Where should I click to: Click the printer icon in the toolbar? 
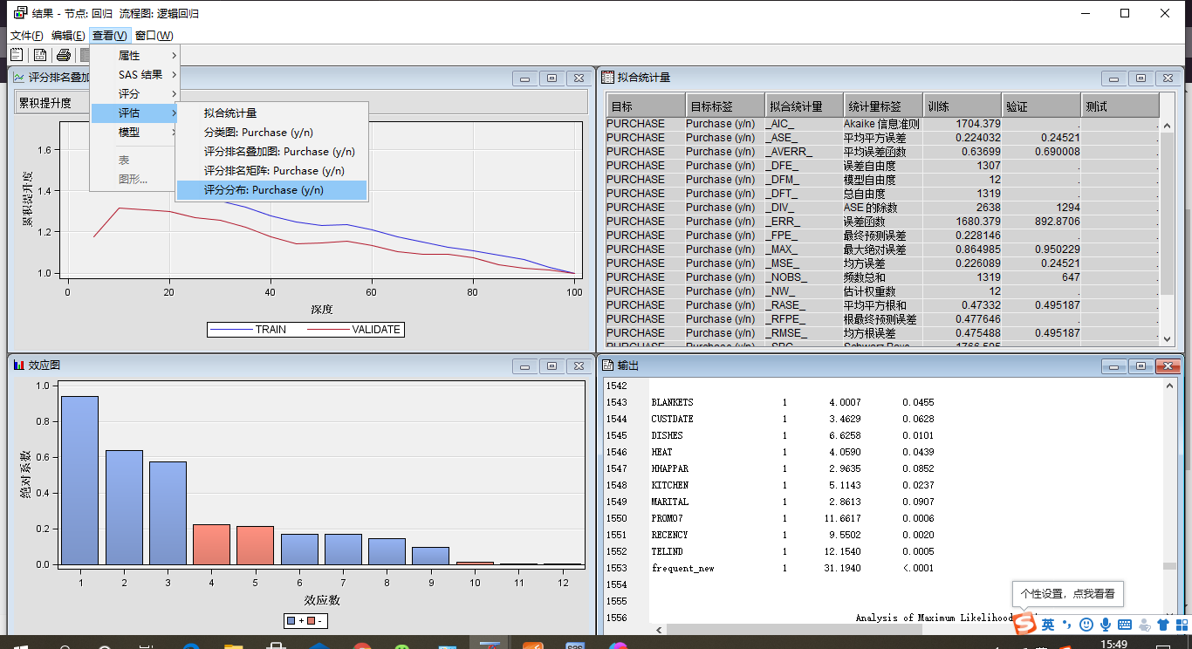63,54
